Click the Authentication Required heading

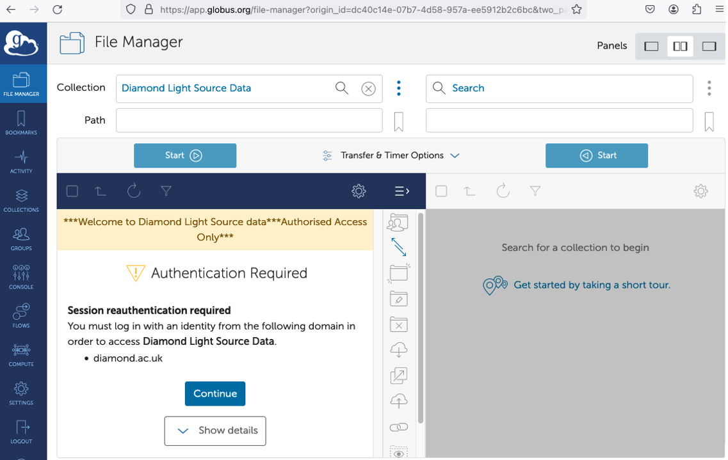[229, 273]
